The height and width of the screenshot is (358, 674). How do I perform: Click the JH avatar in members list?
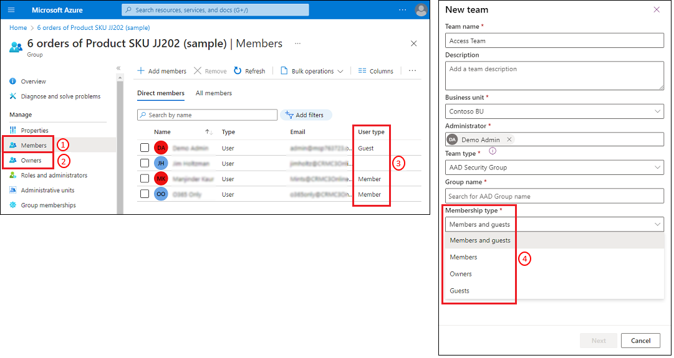pos(161,163)
